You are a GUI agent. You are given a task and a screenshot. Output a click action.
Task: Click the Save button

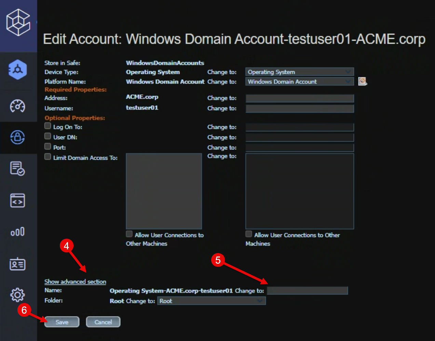pos(62,322)
